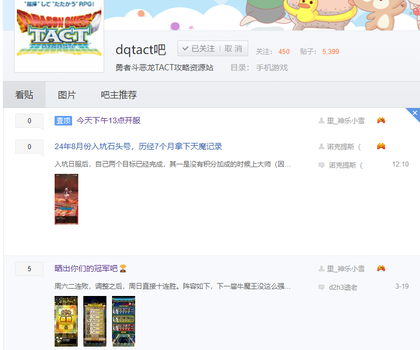Open the post 24年8月份入坑石头号
Screen dimensions: 420x350
[x=138, y=146]
